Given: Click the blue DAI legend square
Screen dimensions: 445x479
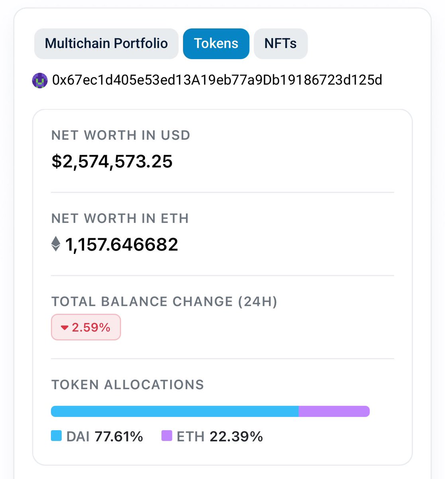Looking at the screenshot, I should pyautogui.click(x=57, y=436).
